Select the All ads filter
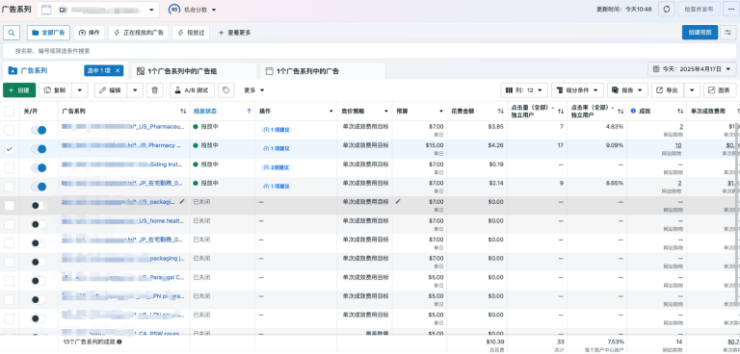 coord(48,33)
